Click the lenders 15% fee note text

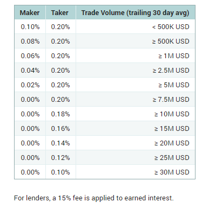(94, 198)
